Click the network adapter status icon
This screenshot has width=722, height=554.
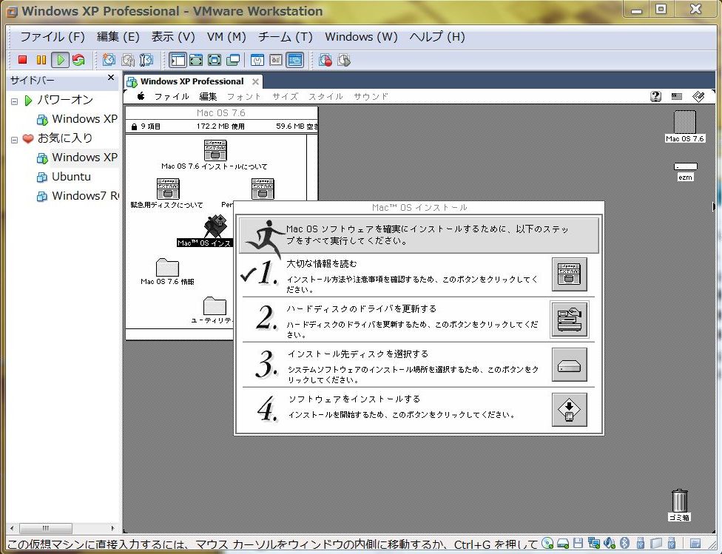[593, 544]
